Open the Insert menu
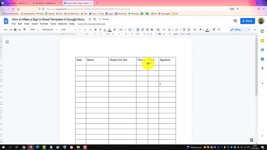The image size is (267, 150). click(35, 24)
